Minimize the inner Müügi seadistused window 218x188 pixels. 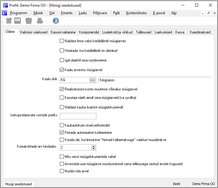click(203, 13)
